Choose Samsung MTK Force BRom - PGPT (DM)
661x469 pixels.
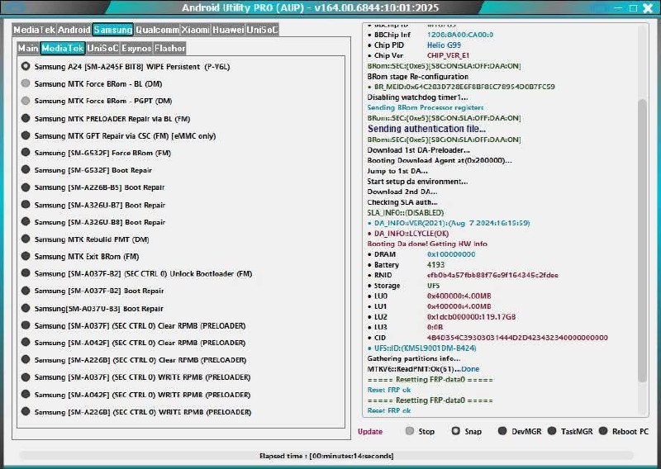pos(97,101)
